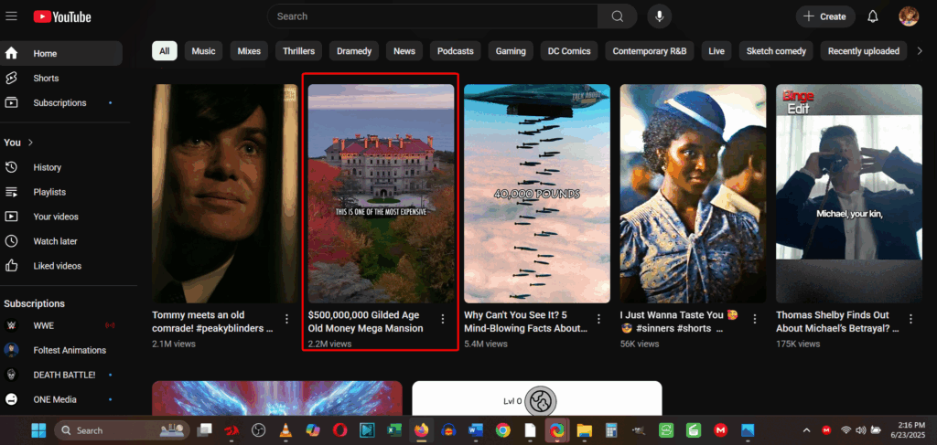Click the Create button
Viewport: 937px width, 445px height.
(x=824, y=16)
